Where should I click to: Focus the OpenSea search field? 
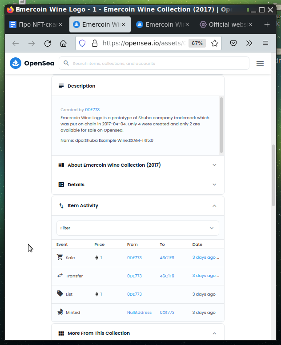tap(154, 64)
